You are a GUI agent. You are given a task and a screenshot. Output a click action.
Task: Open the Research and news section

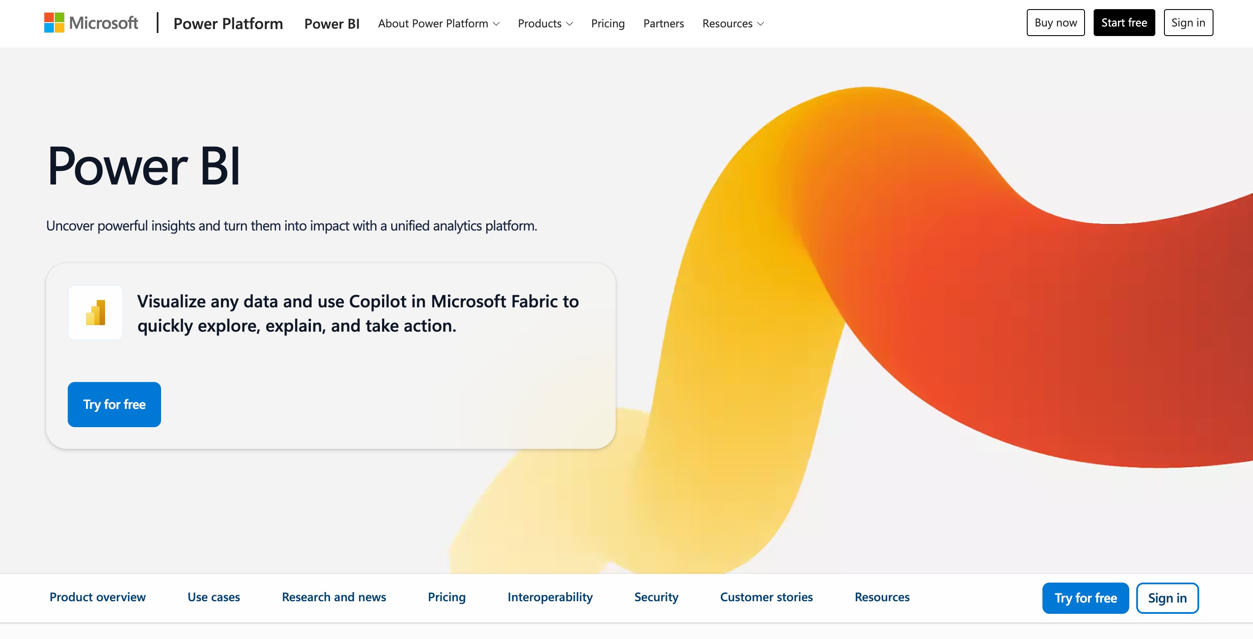[x=334, y=597]
